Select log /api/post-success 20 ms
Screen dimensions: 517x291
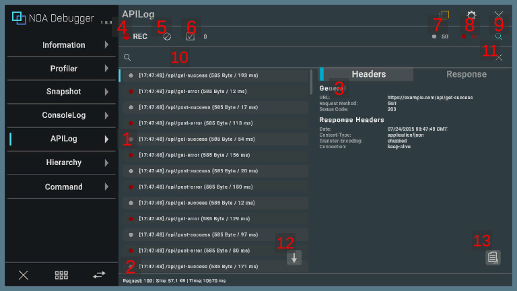tap(215, 171)
